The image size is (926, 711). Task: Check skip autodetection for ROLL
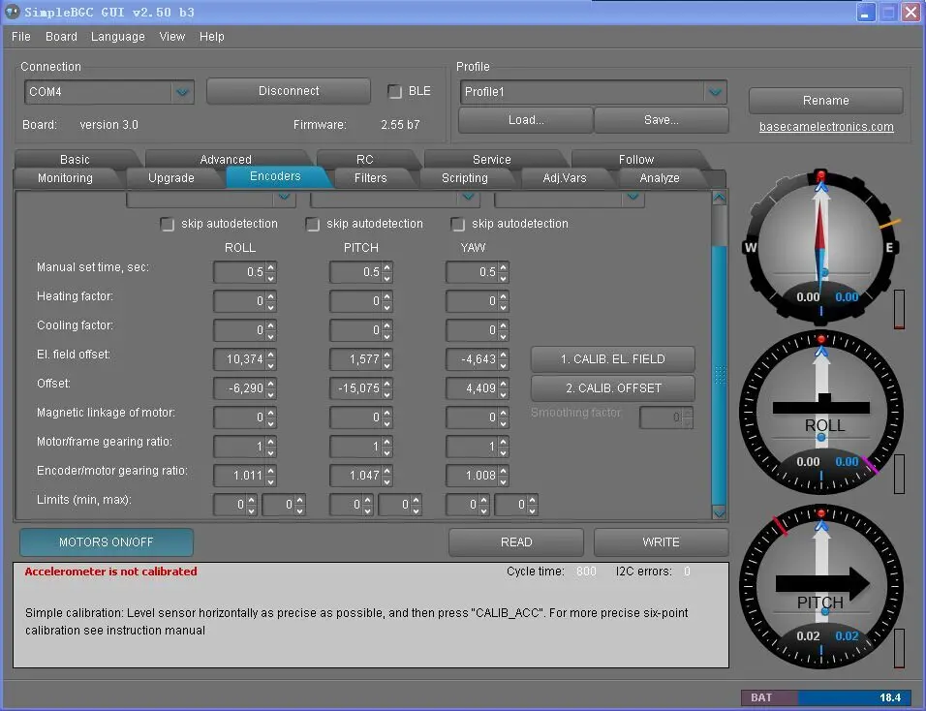[x=169, y=224]
